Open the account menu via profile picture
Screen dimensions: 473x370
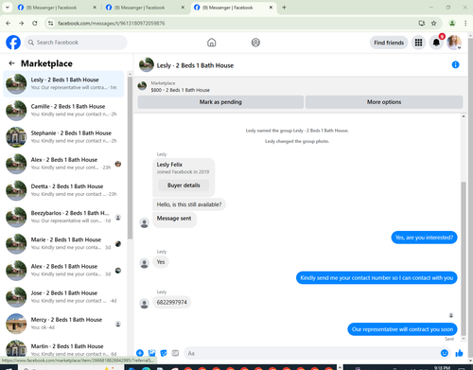(x=454, y=43)
